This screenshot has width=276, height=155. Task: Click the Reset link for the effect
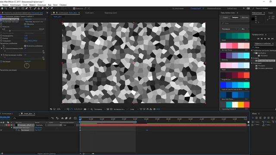pos(28,19)
